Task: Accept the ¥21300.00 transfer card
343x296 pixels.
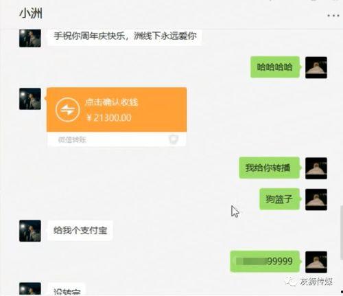Action: tap(117, 110)
